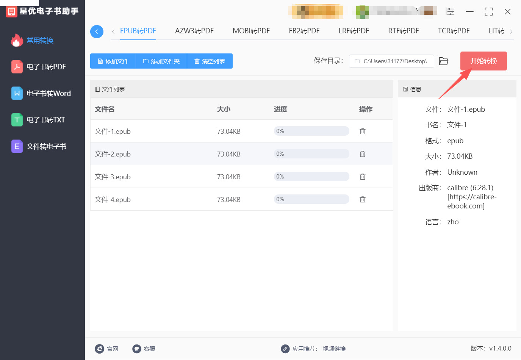This screenshot has width=521, height=360.
Task: Click the author value Unknown
Action: click(x=462, y=172)
